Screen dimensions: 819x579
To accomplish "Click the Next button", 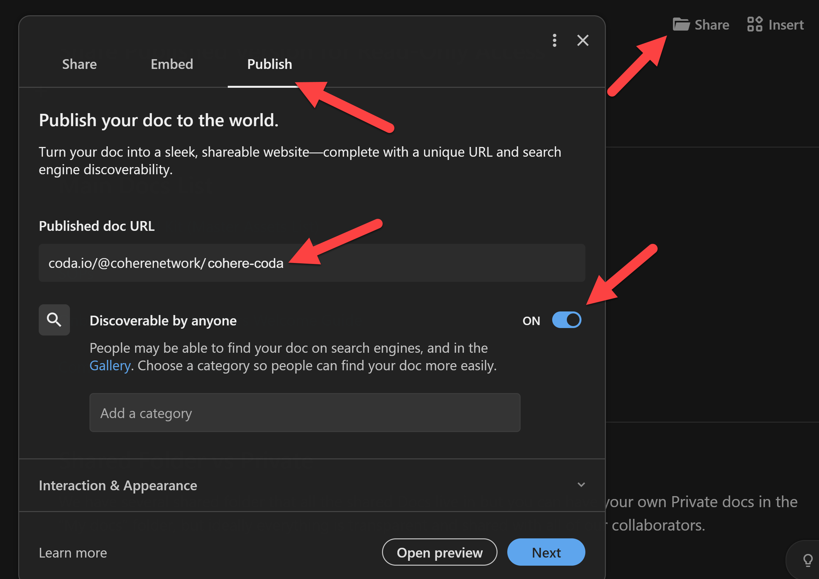I will 546,552.
